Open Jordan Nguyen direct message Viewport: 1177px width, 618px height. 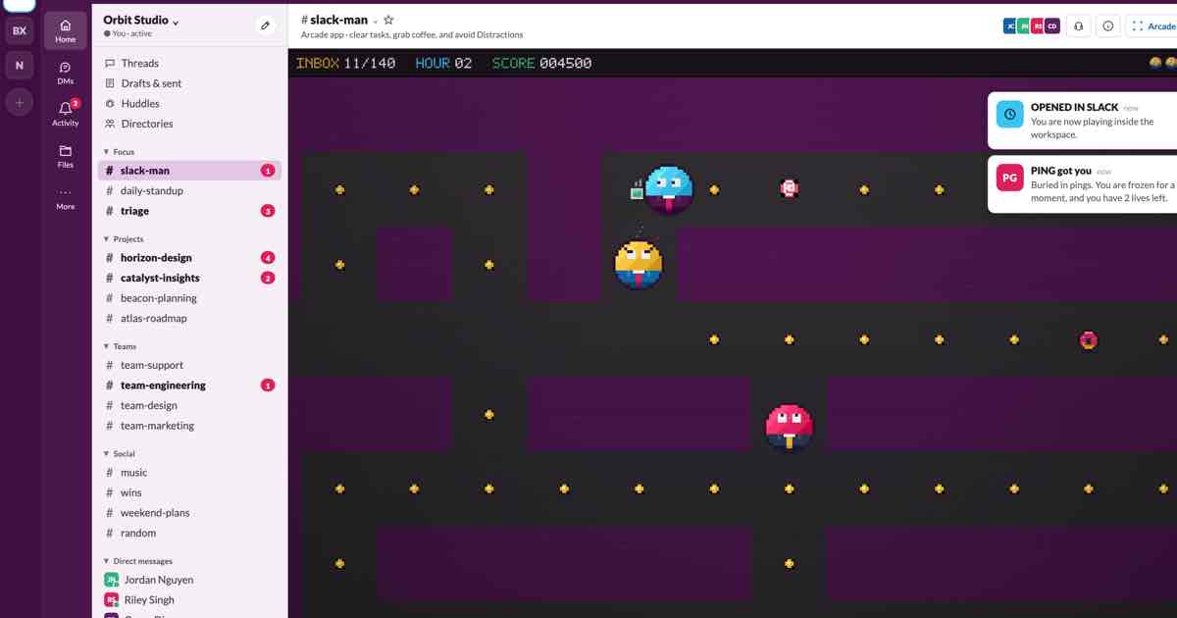click(x=190, y=580)
